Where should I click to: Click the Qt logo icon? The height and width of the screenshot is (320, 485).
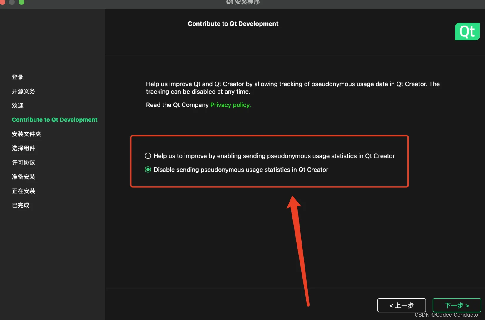click(467, 31)
